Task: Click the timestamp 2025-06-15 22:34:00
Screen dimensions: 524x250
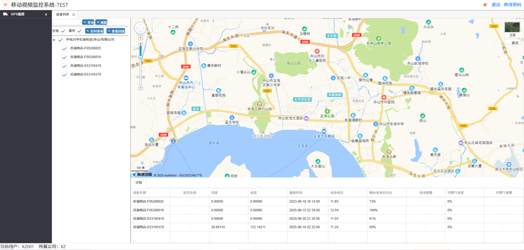Action: point(304,210)
